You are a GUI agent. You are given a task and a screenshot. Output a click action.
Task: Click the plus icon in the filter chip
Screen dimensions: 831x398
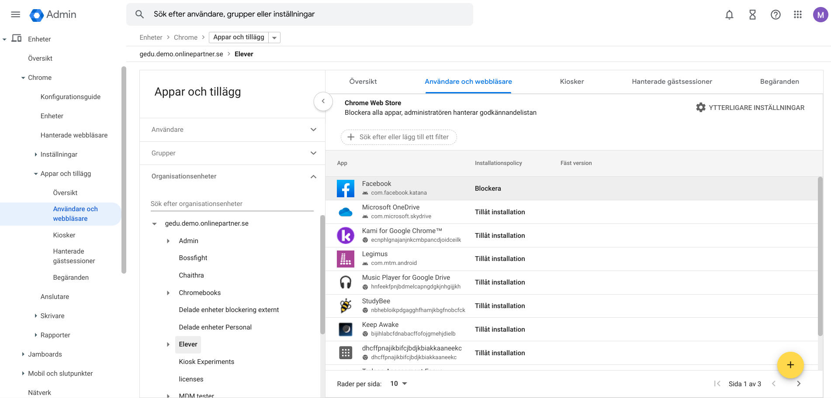pos(351,137)
